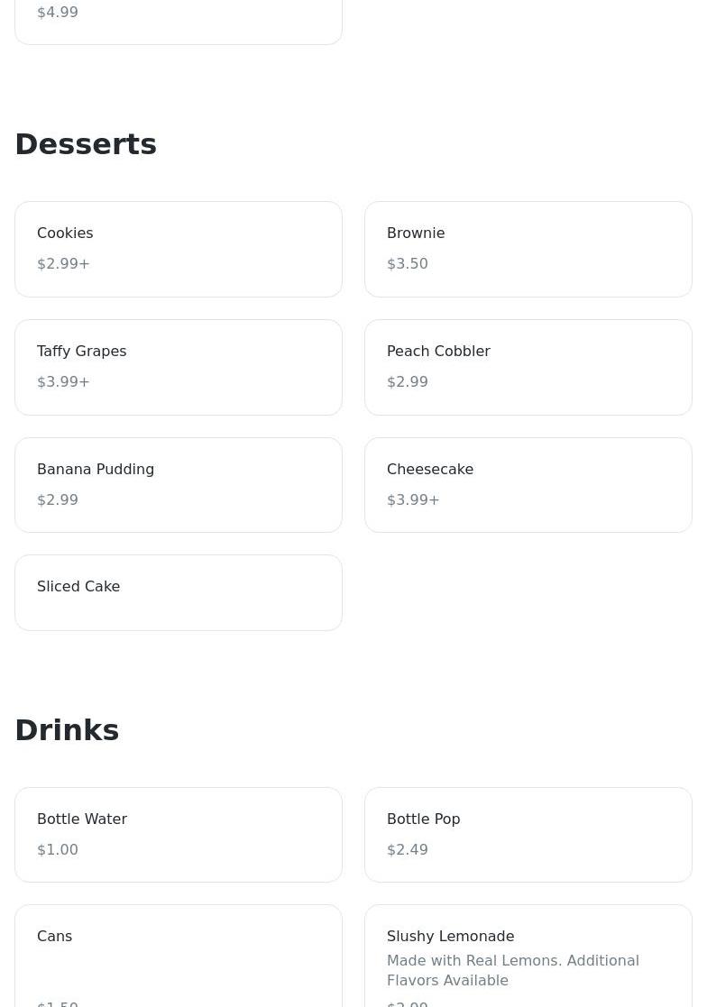
Task: Select the Cheesecake dessert item
Action: tap(528, 485)
